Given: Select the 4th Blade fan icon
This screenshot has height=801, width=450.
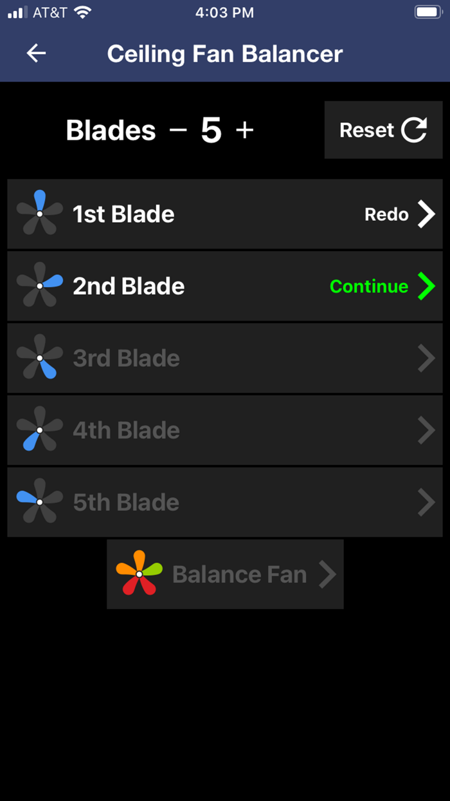Looking at the screenshot, I should click(39, 430).
